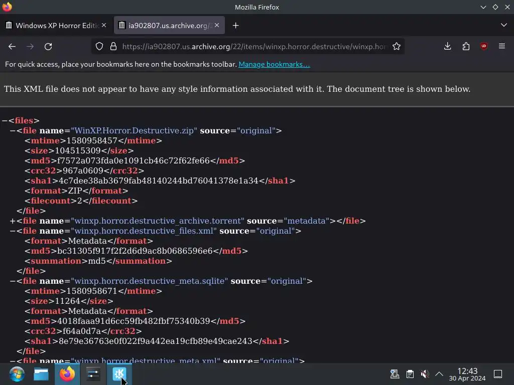514x385 pixels.
Task: Bookmark this page with the star
Action: (397, 47)
